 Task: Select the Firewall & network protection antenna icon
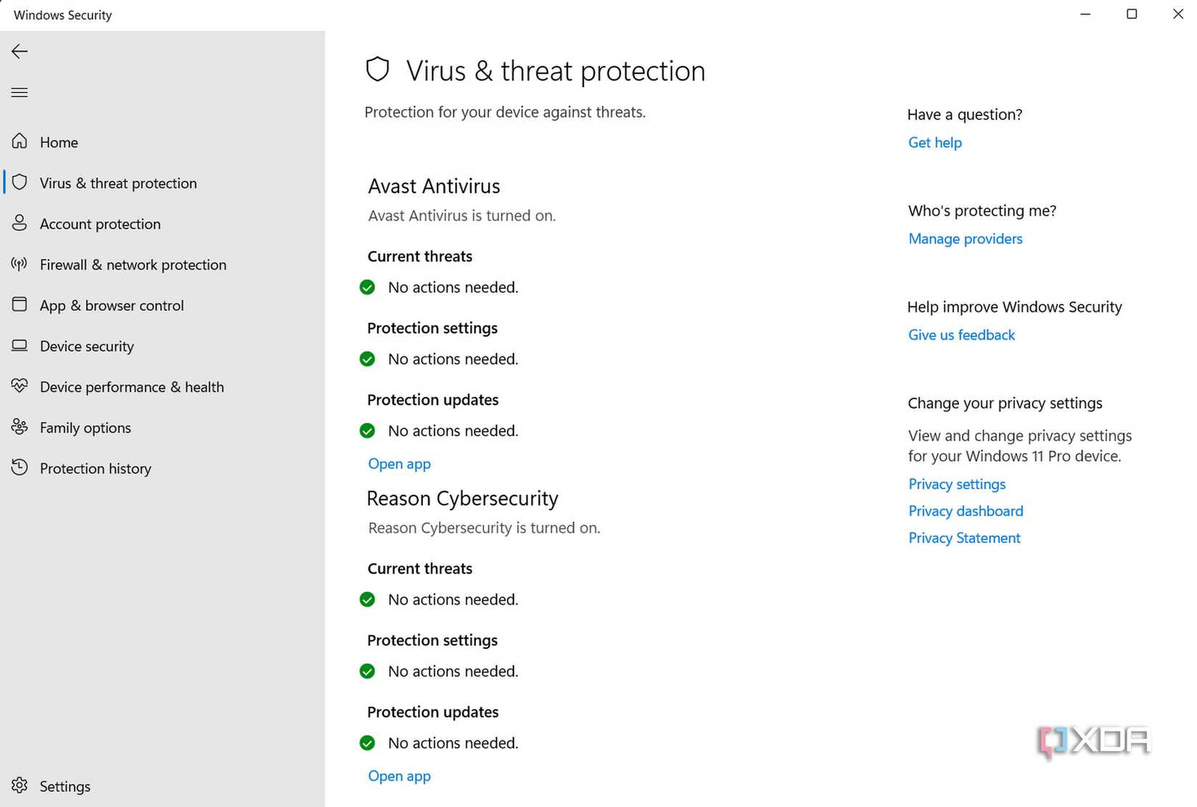tap(20, 263)
